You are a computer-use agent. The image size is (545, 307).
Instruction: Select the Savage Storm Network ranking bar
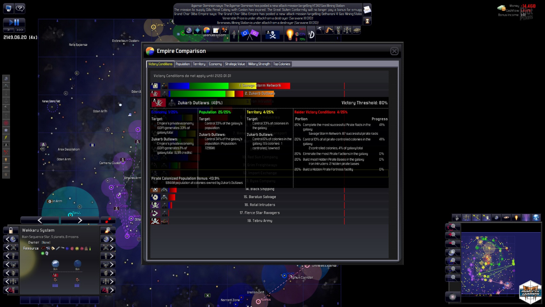pyautogui.click(x=229, y=86)
